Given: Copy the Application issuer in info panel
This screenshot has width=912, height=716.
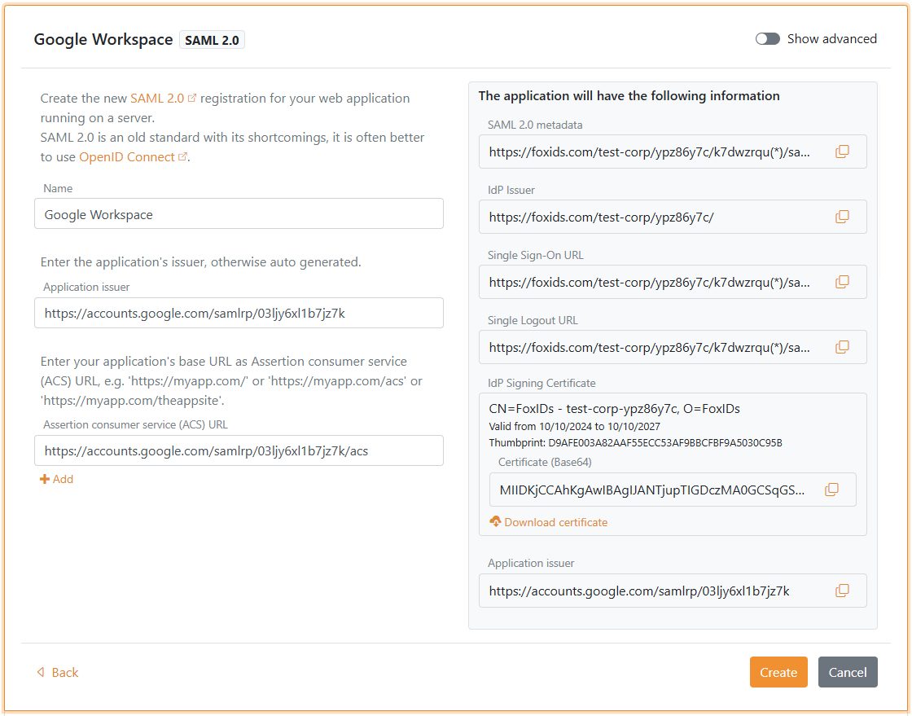Looking at the screenshot, I should tap(842, 591).
